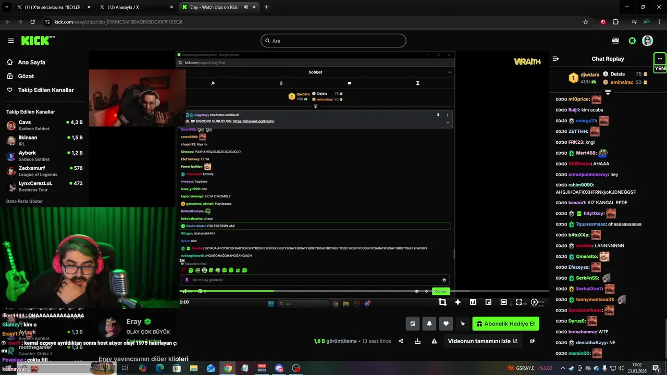
Task: Open the Zedxsmurf followed channel
Action: point(44,171)
